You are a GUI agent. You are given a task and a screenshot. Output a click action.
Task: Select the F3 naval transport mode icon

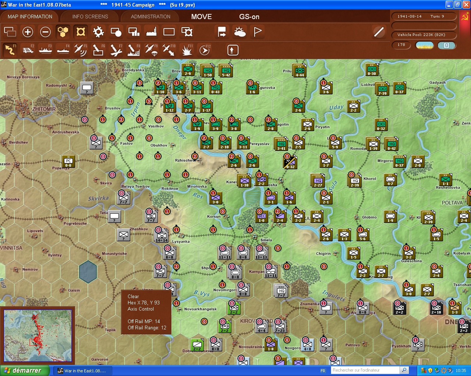click(x=46, y=50)
